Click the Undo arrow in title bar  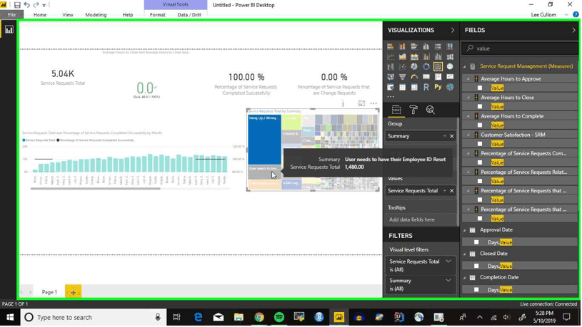(26, 5)
